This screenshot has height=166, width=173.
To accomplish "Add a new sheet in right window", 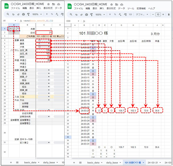I will [74, 163].
